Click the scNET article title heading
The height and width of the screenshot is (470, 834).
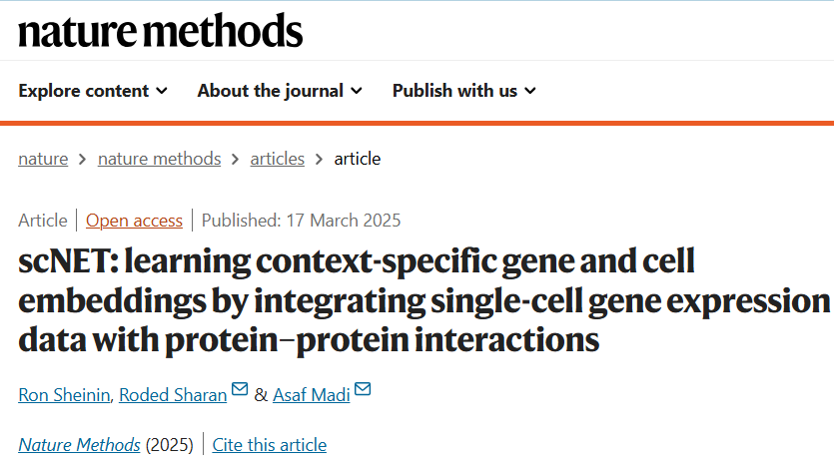point(419,301)
